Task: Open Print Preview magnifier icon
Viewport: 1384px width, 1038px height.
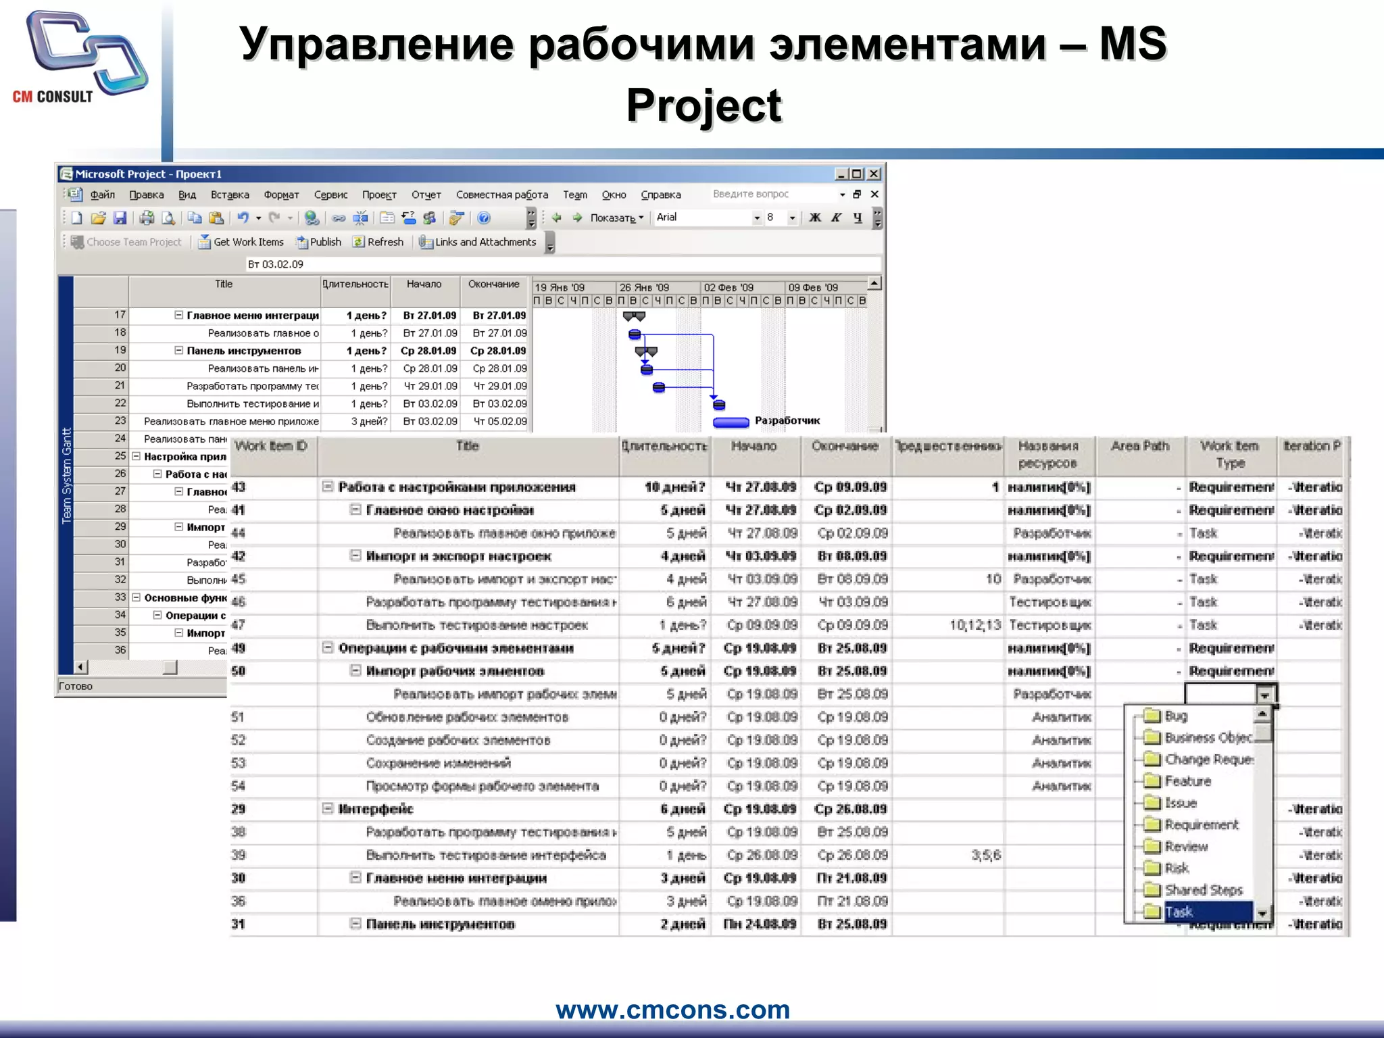Action: coord(168,218)
